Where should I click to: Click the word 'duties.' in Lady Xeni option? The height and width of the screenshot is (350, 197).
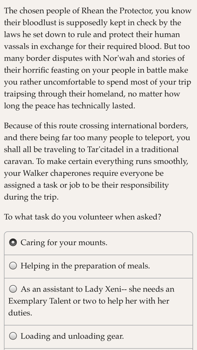[x=20, y=313]
